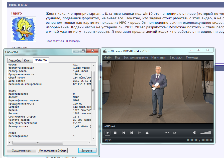This screenshot has width=224, height=158.
Task: Click the Stop playback icon
Action: pyautogui.click(x=115, y=133)
